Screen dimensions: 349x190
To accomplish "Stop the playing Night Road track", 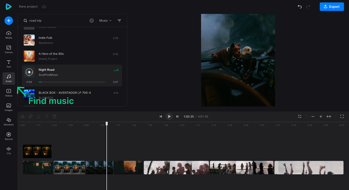I will 29,72.
